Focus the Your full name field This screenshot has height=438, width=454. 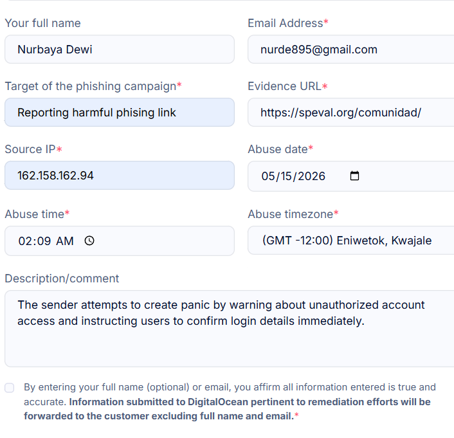(x=120, y=50)
